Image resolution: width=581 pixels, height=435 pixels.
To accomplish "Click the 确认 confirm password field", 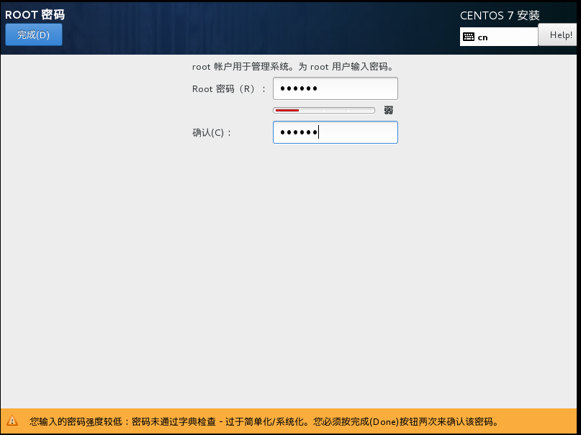I will pos(335,132).
